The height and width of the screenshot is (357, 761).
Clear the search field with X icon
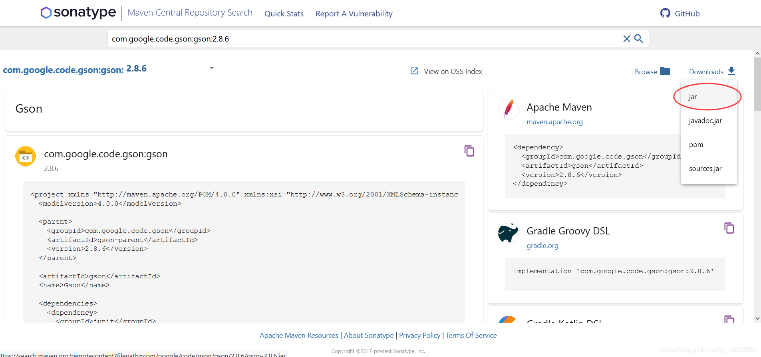tap(626, 39)
